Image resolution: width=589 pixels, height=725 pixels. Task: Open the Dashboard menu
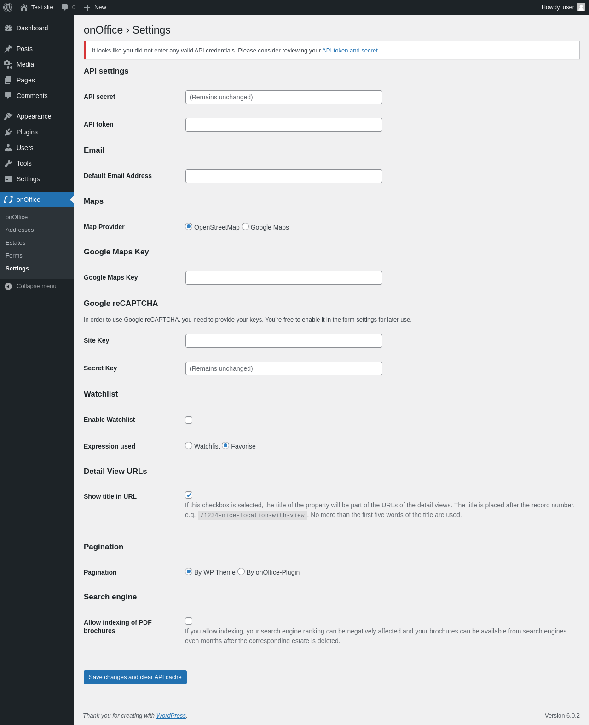[x=37, y=28]
